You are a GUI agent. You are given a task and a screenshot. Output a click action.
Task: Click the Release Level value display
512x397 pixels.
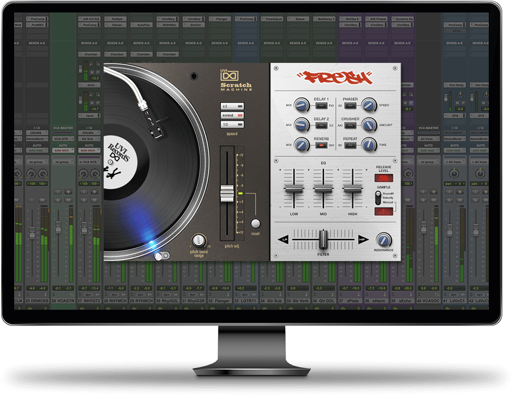383,178
